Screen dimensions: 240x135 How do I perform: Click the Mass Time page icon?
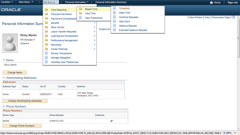coord(114,12)
